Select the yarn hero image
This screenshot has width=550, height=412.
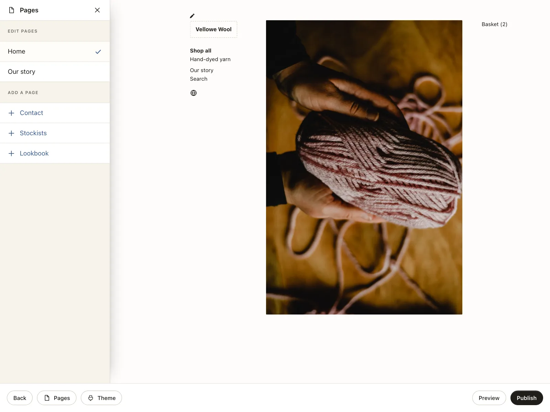point(364,167)
